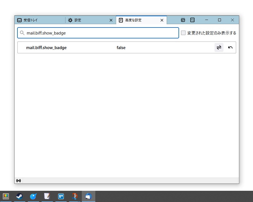Select the false value text
The height and width of the screenshot is (202, 253).
[x=121, y=47]
